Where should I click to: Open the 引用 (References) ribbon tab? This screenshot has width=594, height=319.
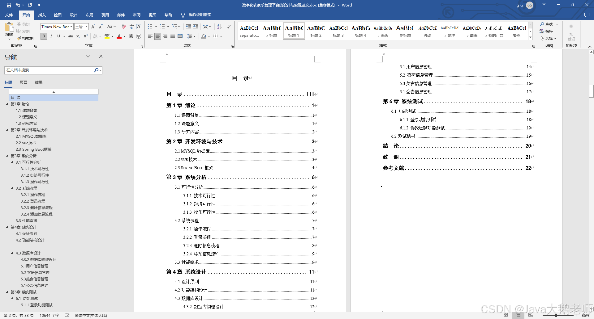(x=105, y=15)
